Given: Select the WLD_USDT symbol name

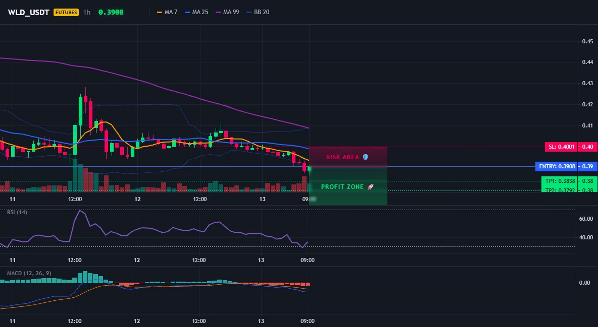Looking at the screenshot, I should pyautogui.click(x=29, y=12).
